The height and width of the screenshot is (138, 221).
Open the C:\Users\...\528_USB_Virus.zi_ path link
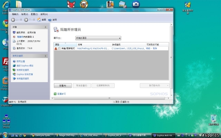click(x=128, y=48)
